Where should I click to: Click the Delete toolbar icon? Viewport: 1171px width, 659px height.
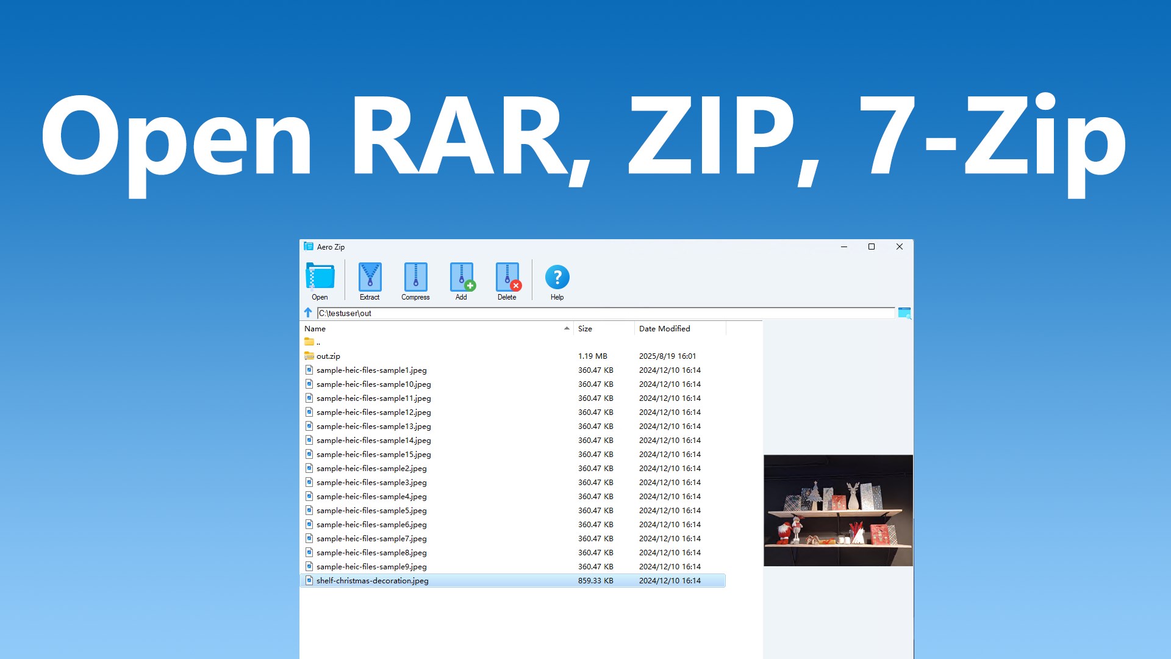pos(507,278)
